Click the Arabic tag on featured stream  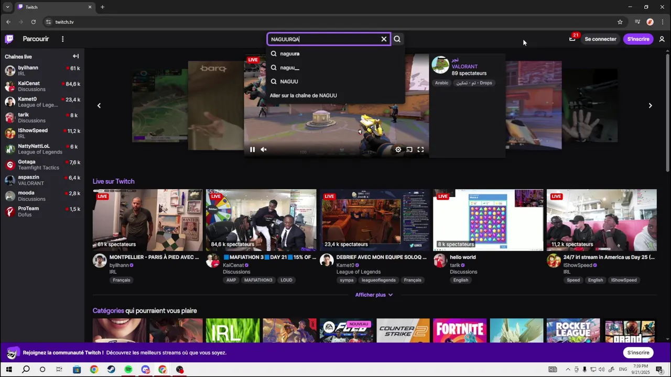pyautogui.click(x=441, y=83)
